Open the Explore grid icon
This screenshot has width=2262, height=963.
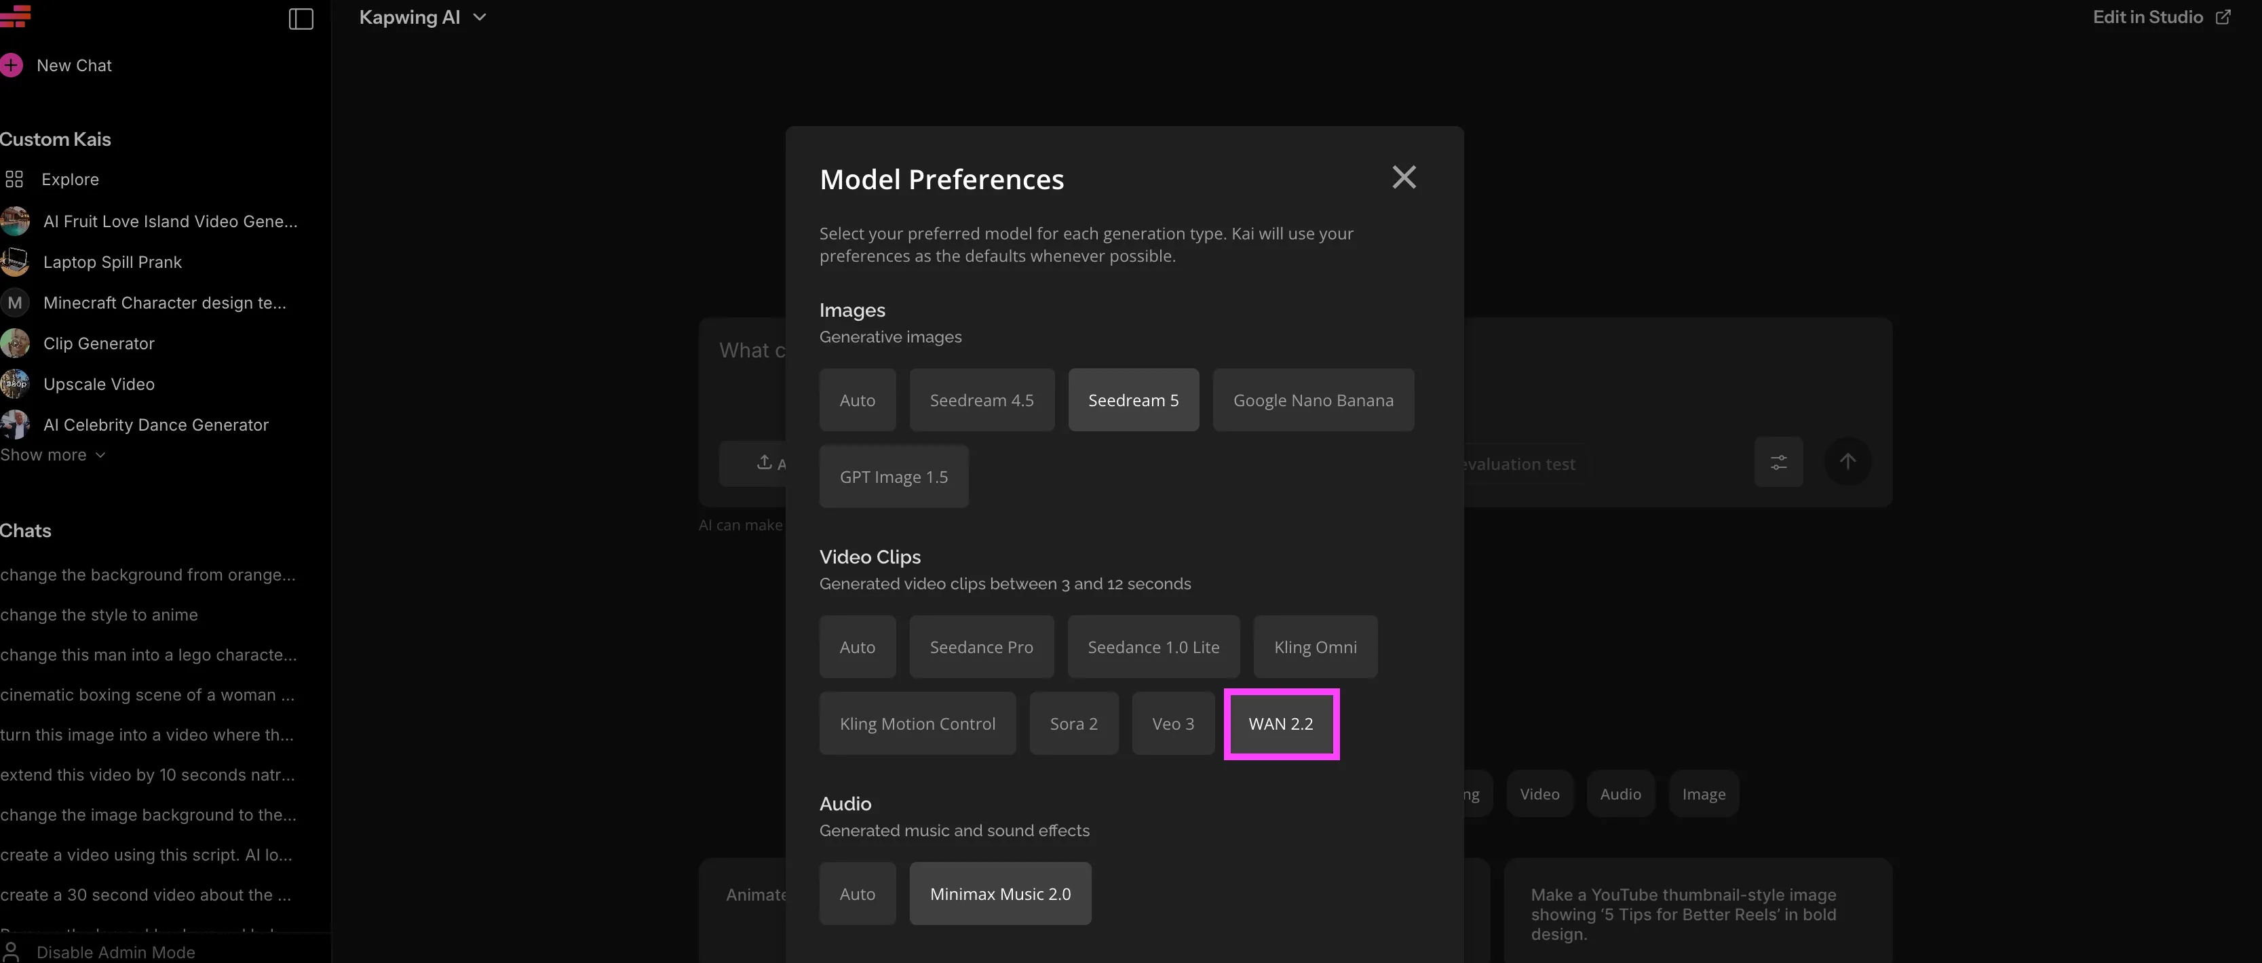coord(14,179)
